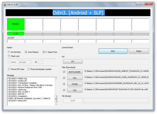Open the PIT file chooser button

73,62
